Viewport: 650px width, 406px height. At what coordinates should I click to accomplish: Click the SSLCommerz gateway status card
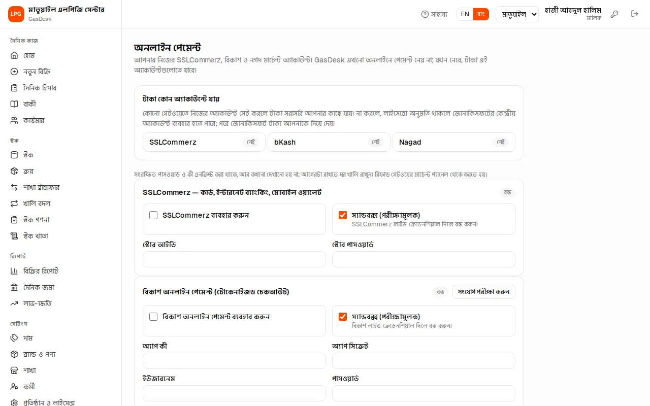[x=204, y=142]
